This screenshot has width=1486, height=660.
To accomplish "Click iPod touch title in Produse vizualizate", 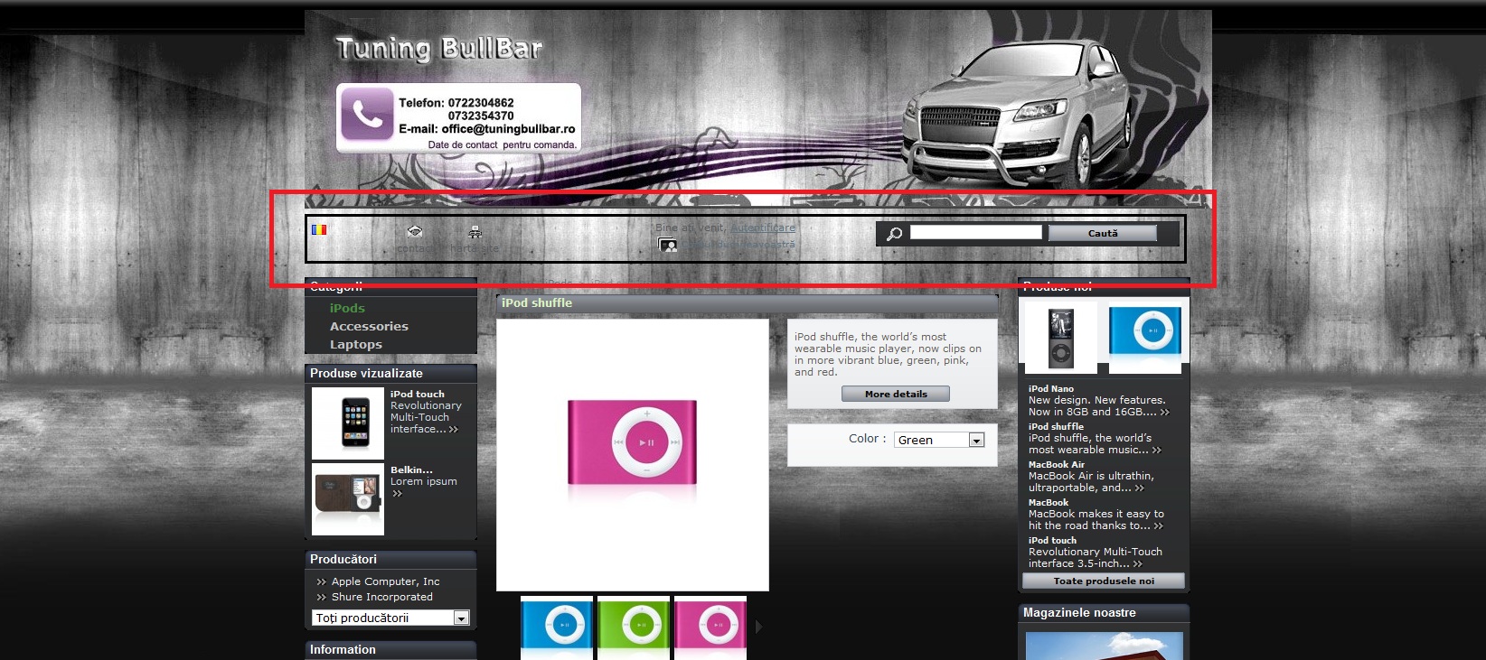I will (x=418, y=395).
